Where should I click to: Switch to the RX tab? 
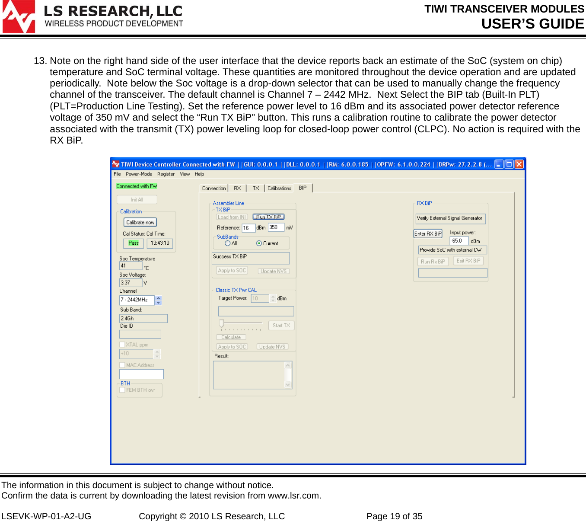(237, 189)
